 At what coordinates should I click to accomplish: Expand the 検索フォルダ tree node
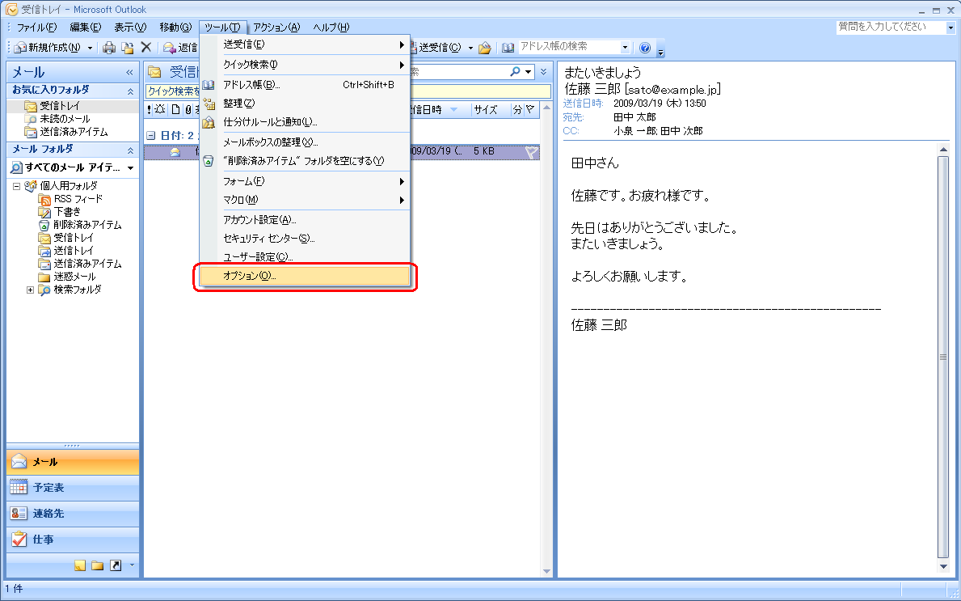tap(31, 290)
